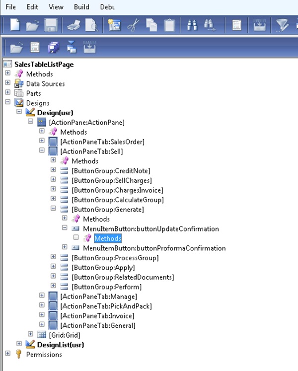This screenshot has height=371, width=298.
Task: Open the File menu
Action: pos(11,7)
